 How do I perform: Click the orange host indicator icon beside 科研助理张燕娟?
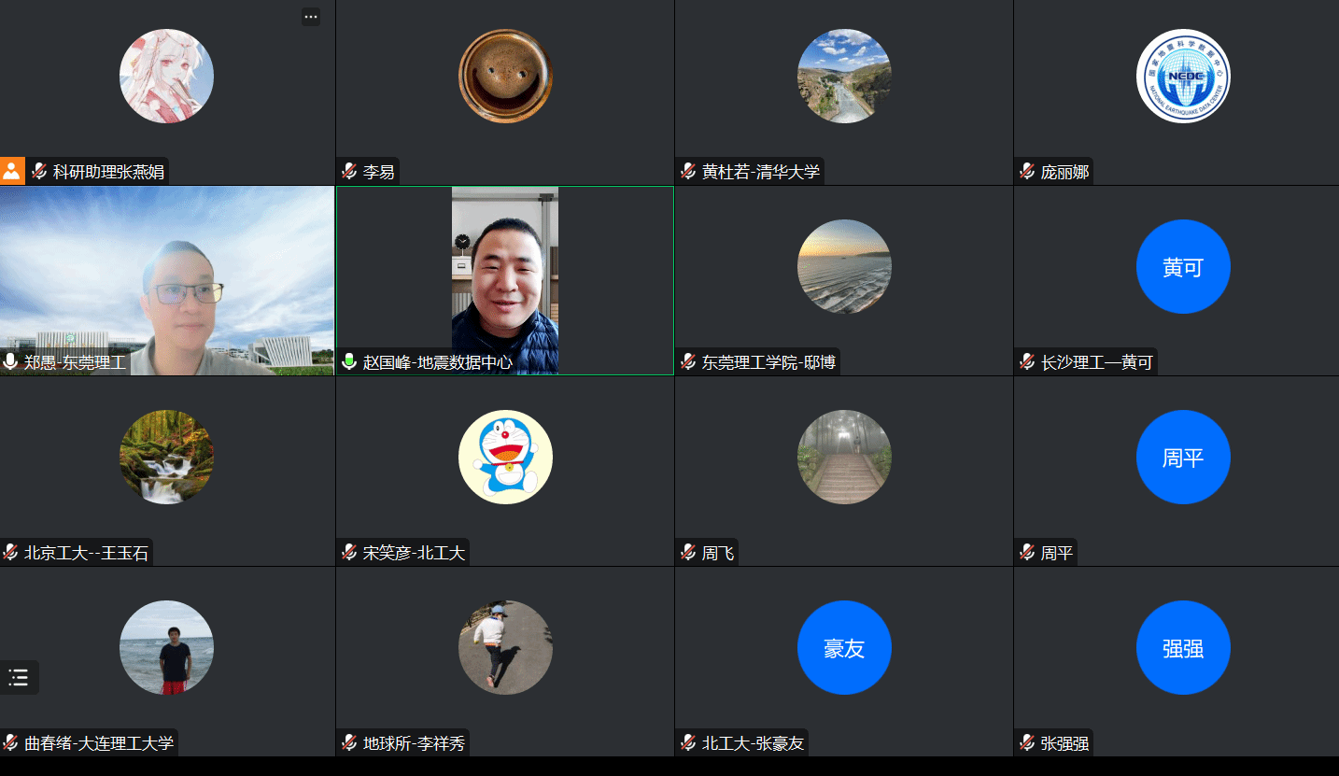[x=11, y=170]
